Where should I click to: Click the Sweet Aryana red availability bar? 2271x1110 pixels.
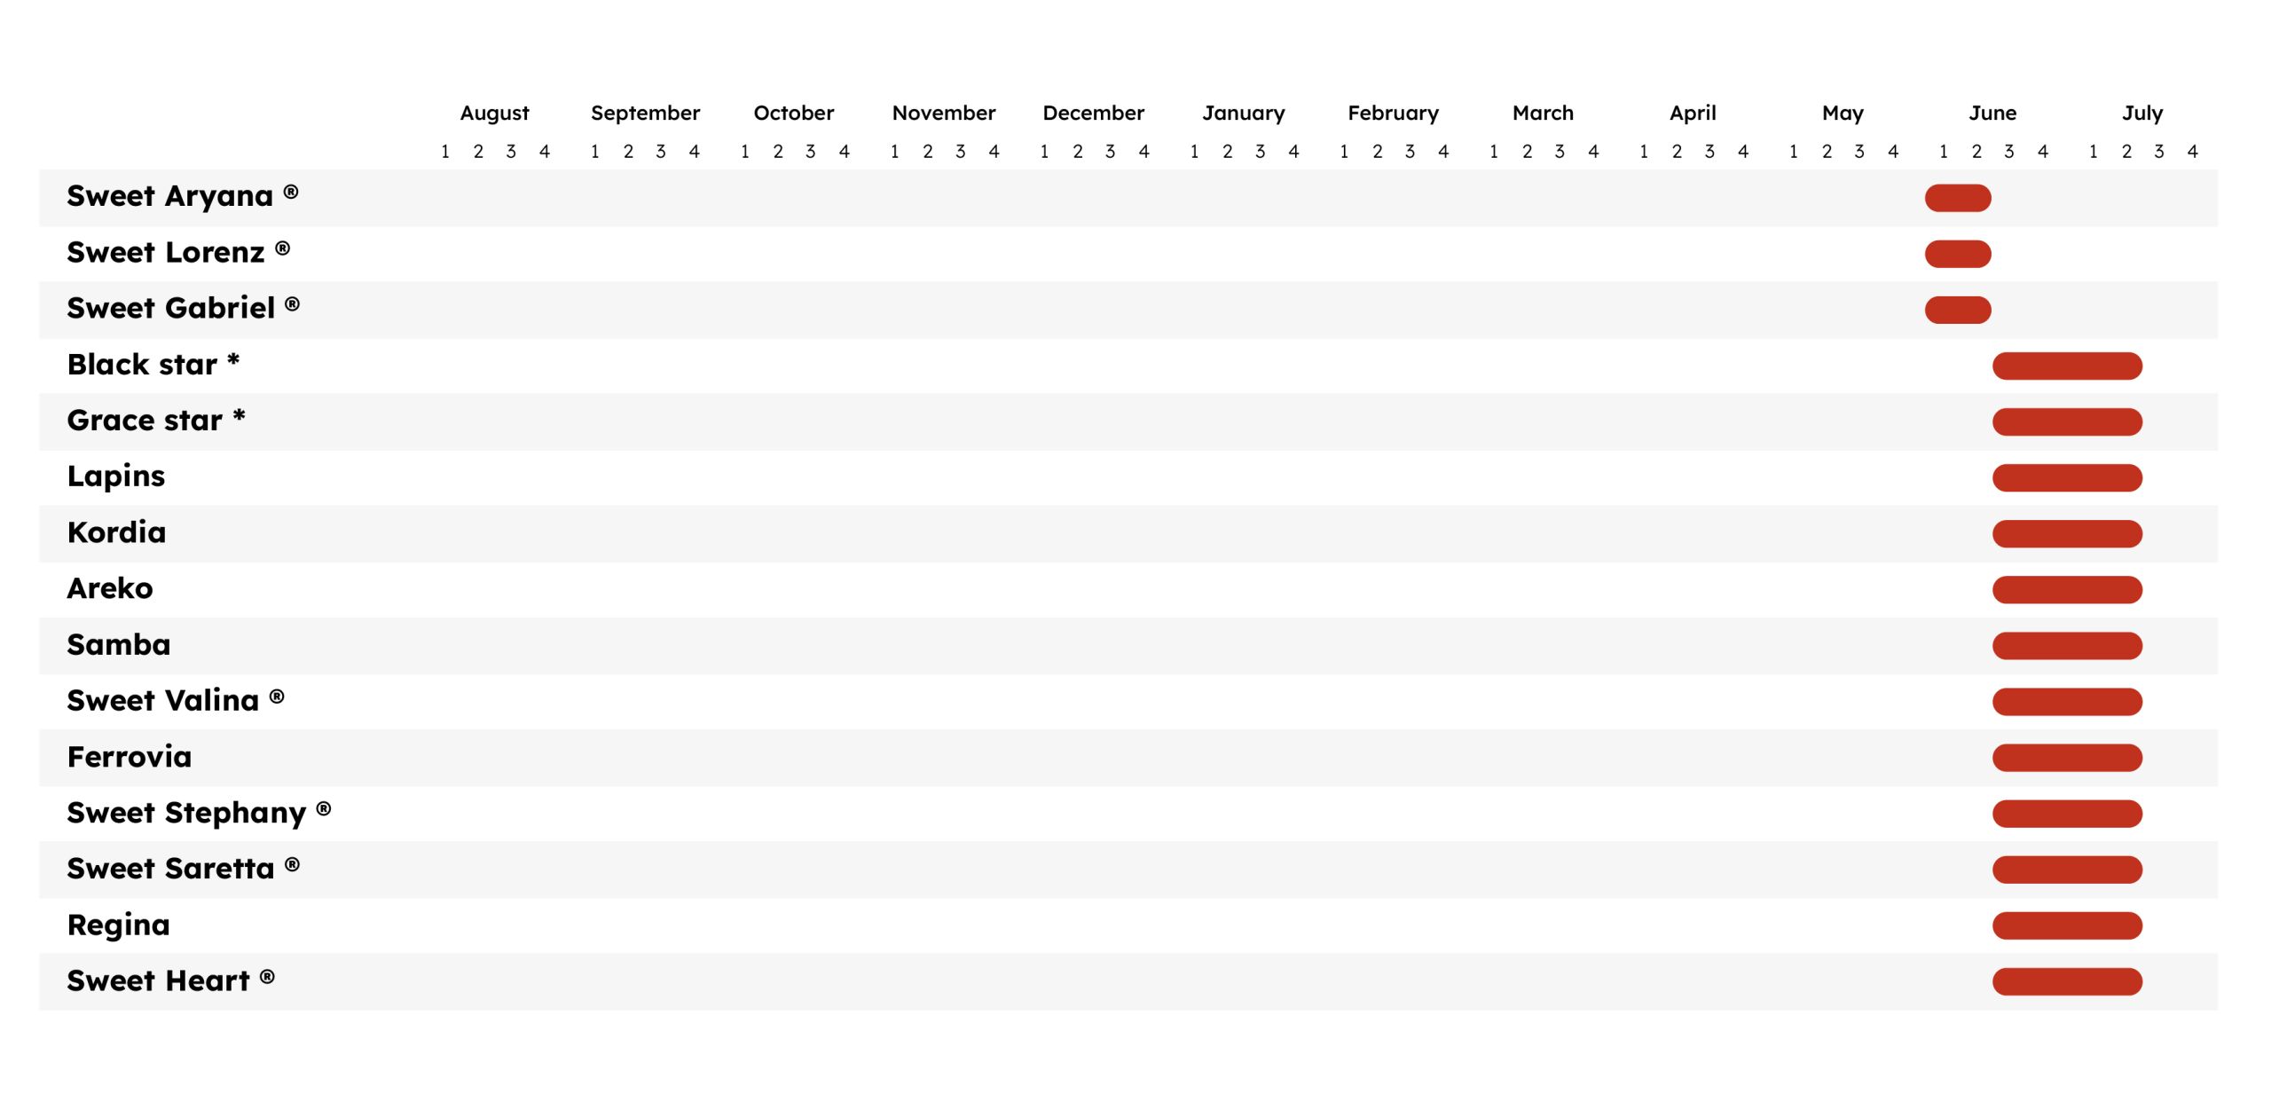point(1957,198)
